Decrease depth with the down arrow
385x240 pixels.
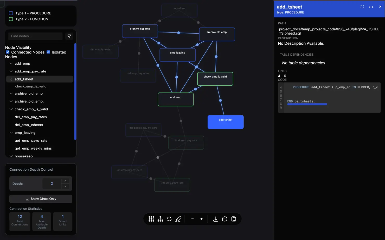(65, 186)
